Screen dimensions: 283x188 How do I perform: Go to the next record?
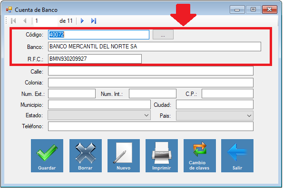coord(82,21)
